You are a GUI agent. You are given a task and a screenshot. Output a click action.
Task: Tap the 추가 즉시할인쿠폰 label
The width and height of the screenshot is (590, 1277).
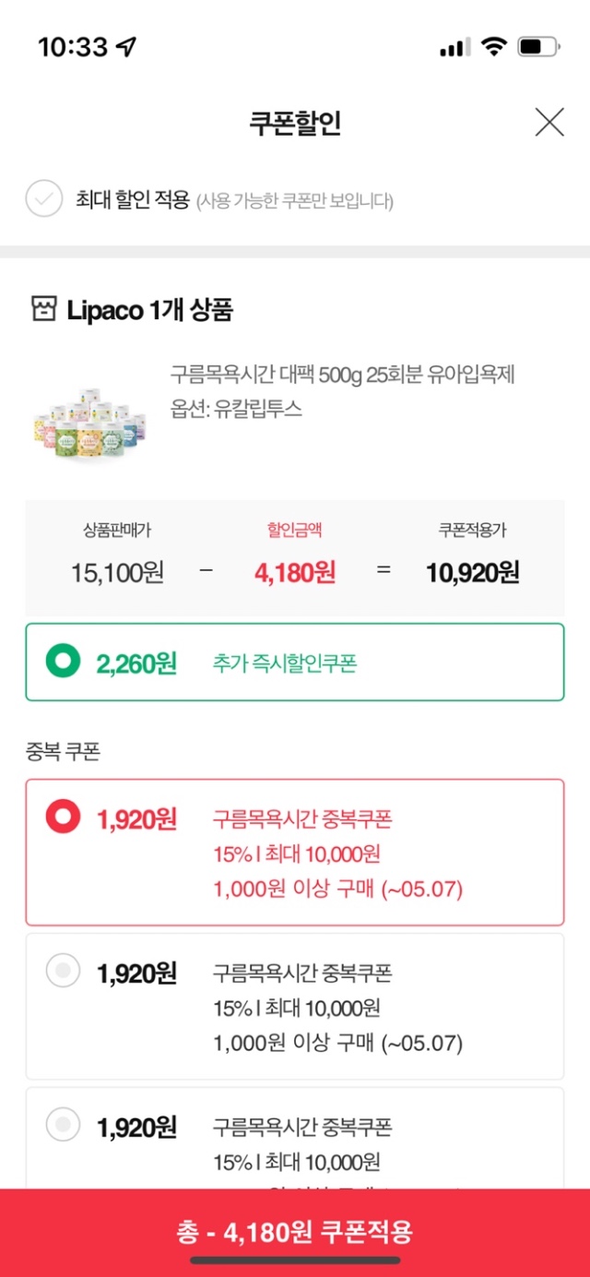(x=284, y=663)
